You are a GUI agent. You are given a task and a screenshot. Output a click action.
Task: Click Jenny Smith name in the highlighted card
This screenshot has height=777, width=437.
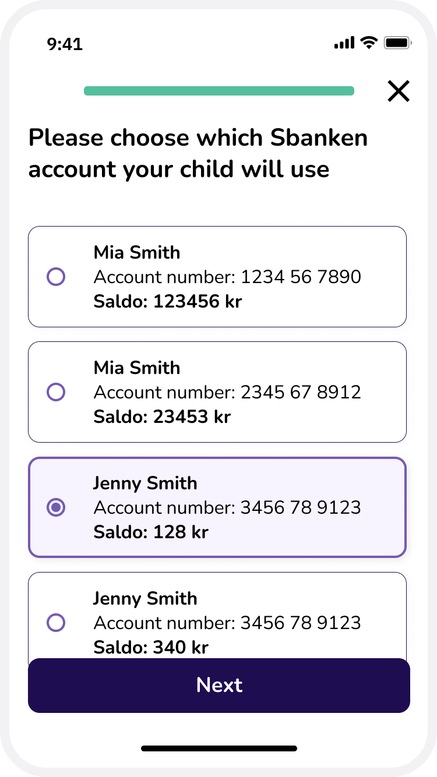(145, 483)
